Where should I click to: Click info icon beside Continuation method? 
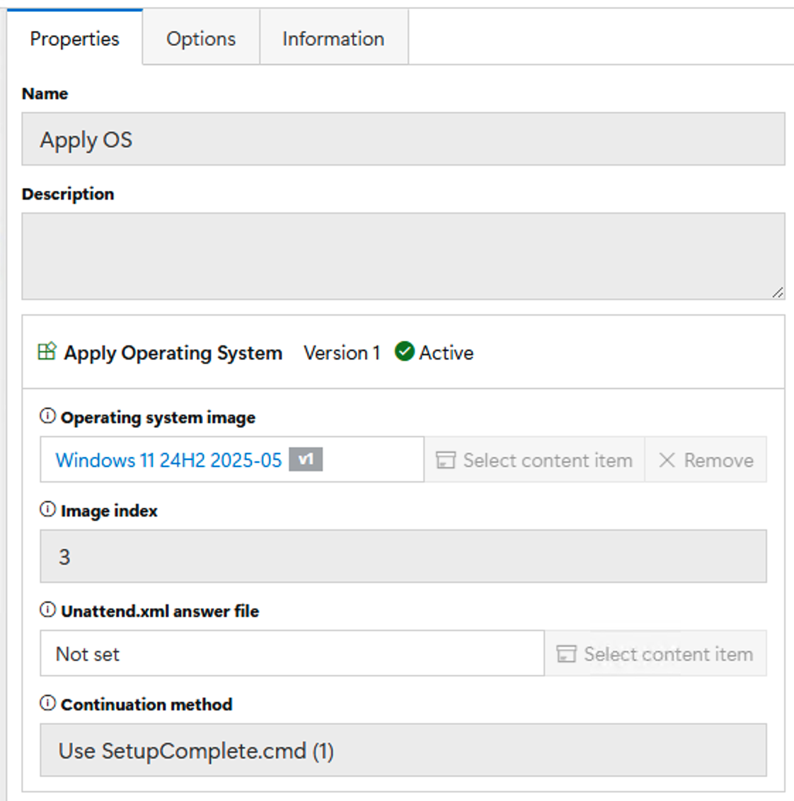(x=47, y=703)
